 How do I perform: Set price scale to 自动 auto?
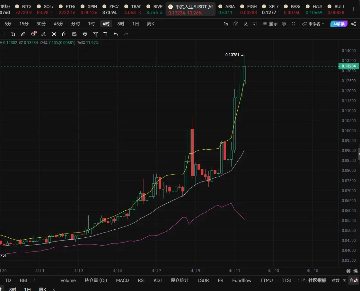click(x=354, y=280)
